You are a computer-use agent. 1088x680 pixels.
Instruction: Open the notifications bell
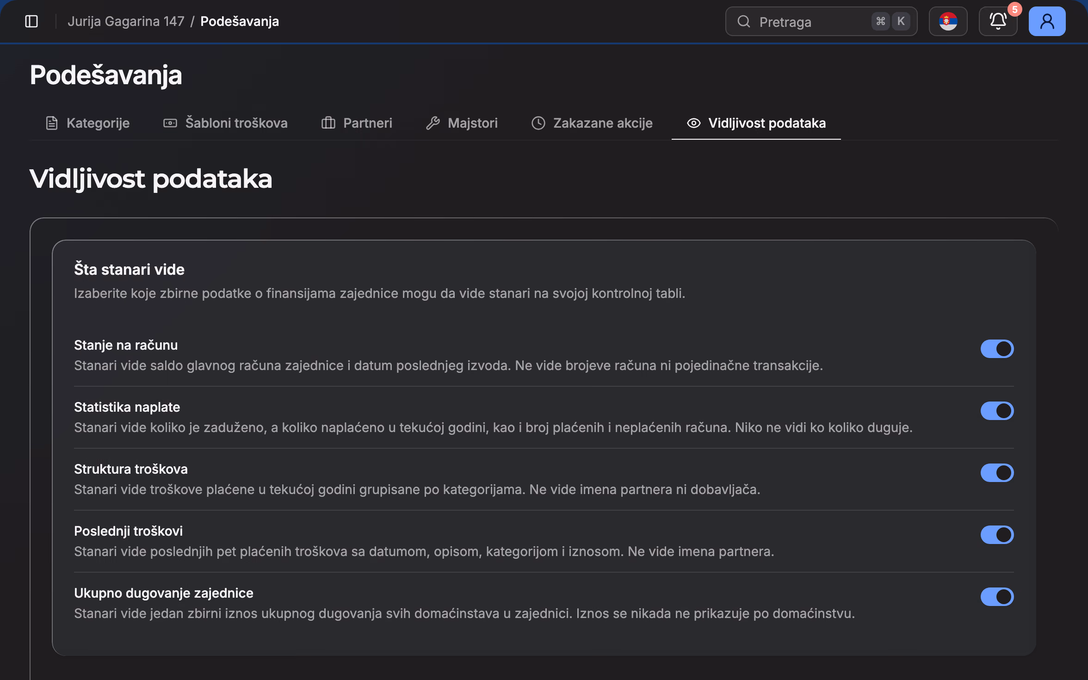[998, 21]
